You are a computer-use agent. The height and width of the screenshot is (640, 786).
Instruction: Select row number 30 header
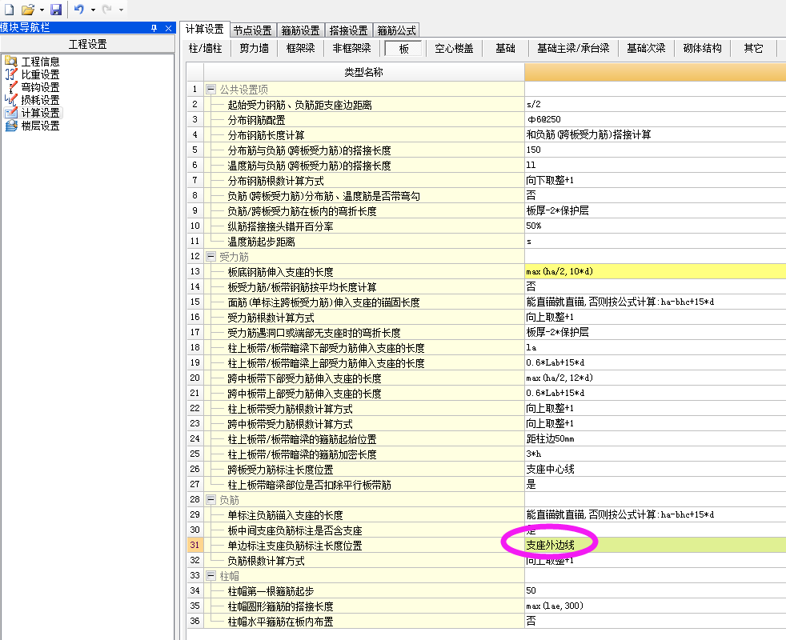(x=194, y=530)
